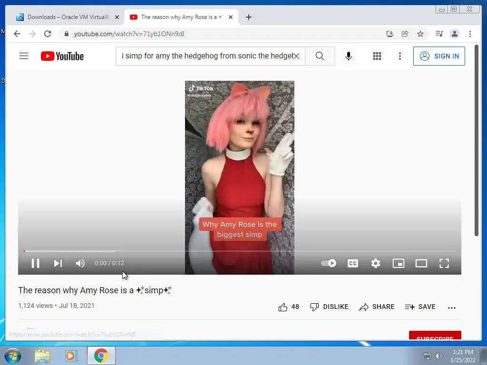Click the install app icon in address bar
Image resolution: width=487 pixels, height=365 pixels.
point(390,34)
